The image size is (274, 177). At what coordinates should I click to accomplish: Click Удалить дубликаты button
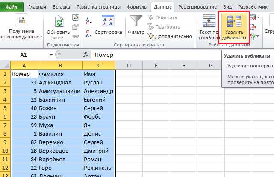tap(234, 28)
